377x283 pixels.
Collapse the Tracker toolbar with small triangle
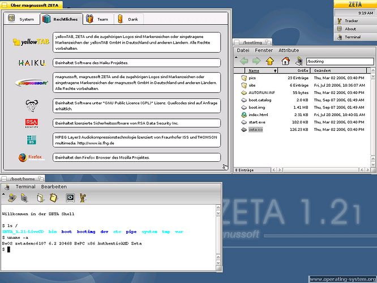236,57
